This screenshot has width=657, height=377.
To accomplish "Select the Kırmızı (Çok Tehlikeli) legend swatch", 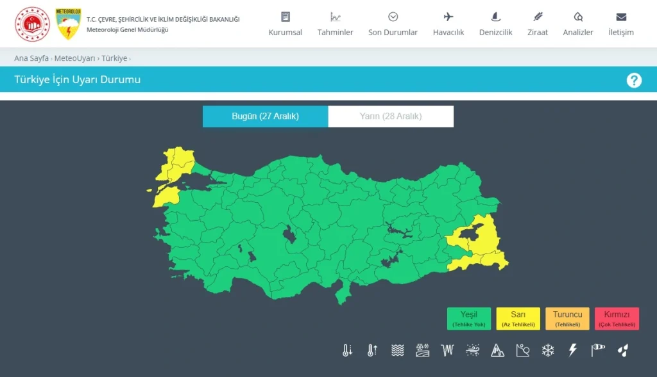I will click(617, 319).
